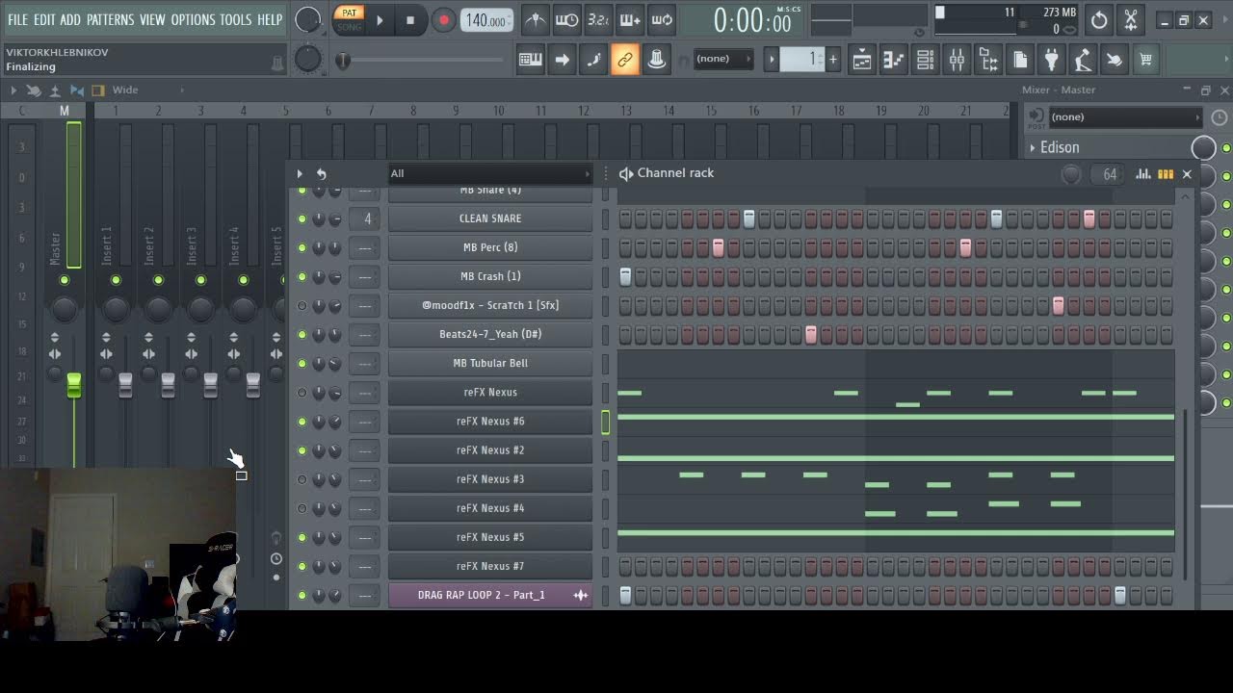Image resolution: width=1233 pixels, height=693 pixels.
Task: Select the DRAG RAP LOOP 2 - Part_1 channel
Action: [490, 595]
